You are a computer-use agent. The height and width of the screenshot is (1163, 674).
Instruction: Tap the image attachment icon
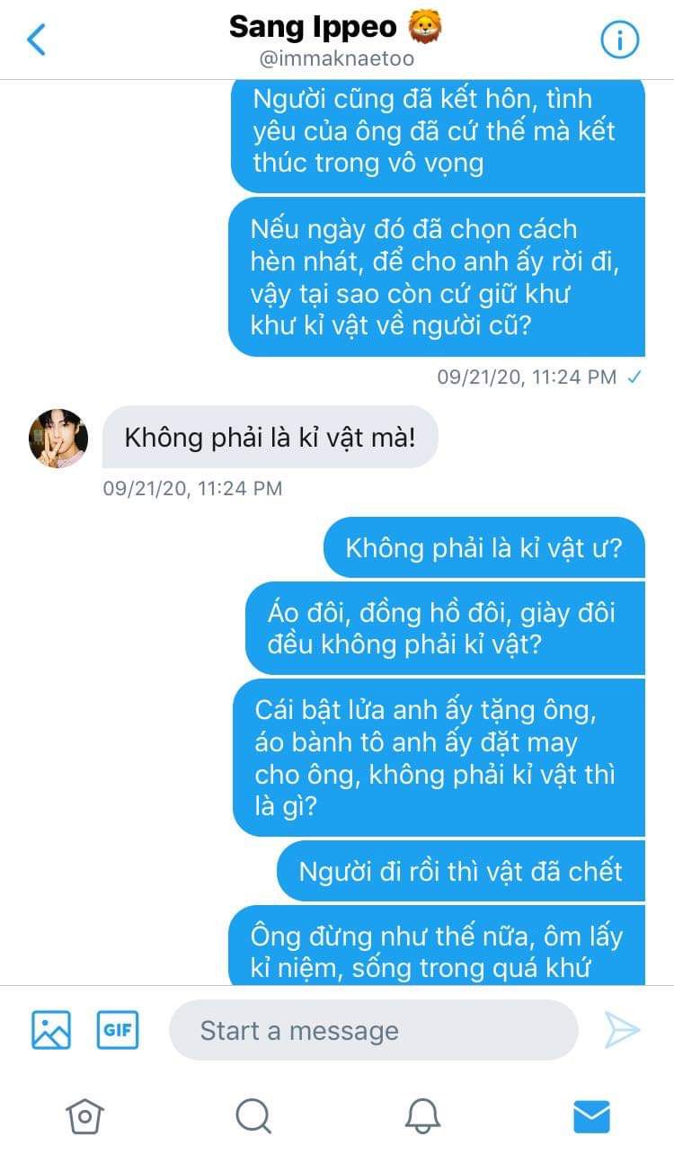pyautogui.click(x=51, y=1030)
